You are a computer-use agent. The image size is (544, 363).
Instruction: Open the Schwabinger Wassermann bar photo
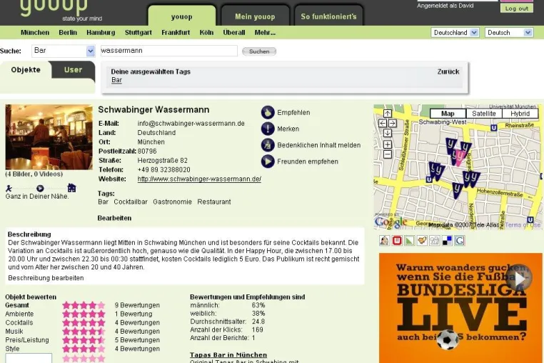point(49,137)
